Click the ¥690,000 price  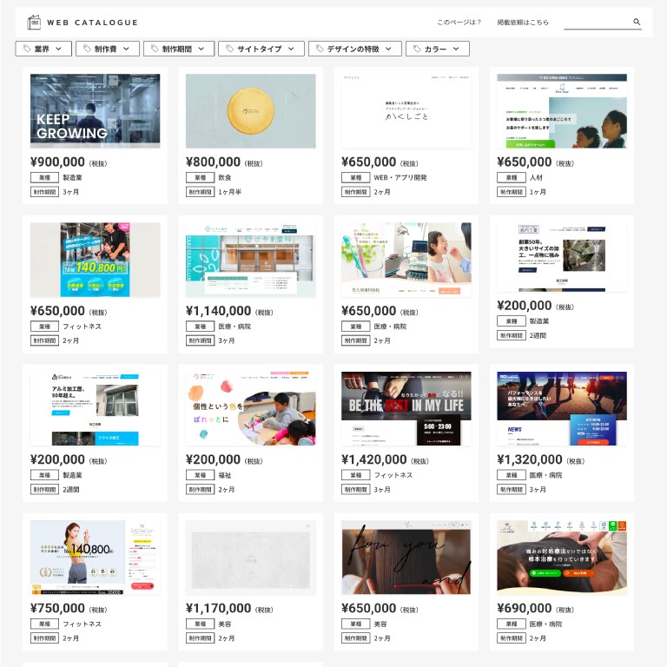pyautogui.click(x=524, y=609)
